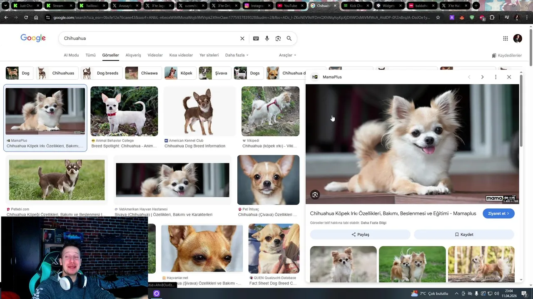Select the Chihuahuas filter chip
Image resolution: width=533 pixels, height=299 pixels.
click(x=57, y=73)
